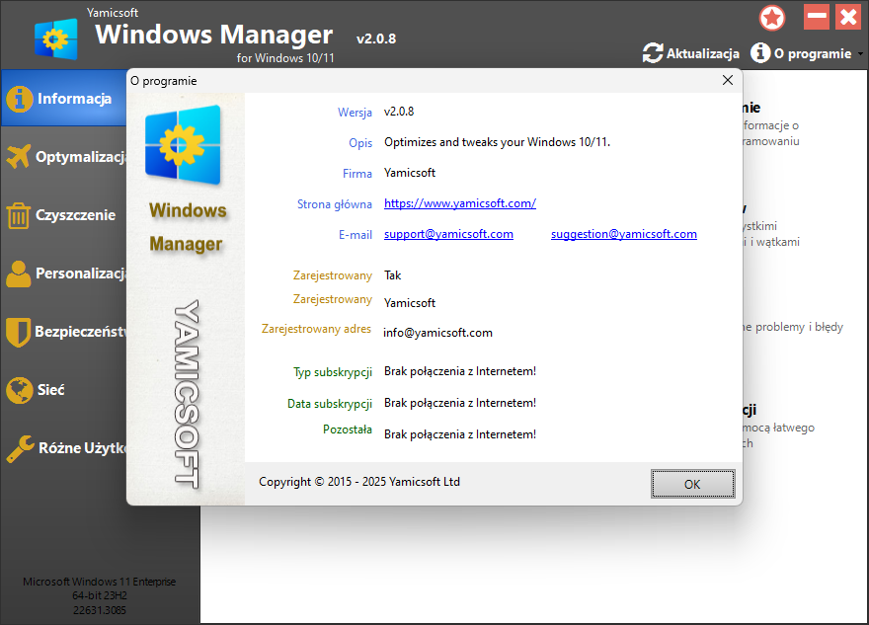The image size is (869, 625).
Task: Open the Bezpieczeństwo section
Action: [x=64, y=332]
